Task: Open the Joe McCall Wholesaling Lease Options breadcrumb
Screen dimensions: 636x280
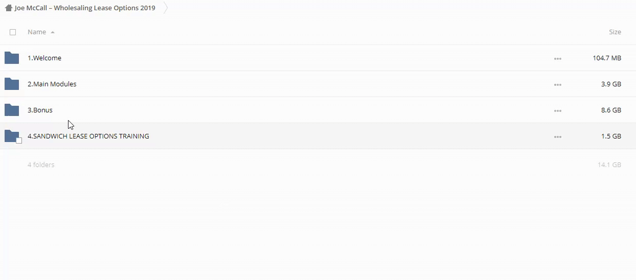Action: (x=85, y=8)
